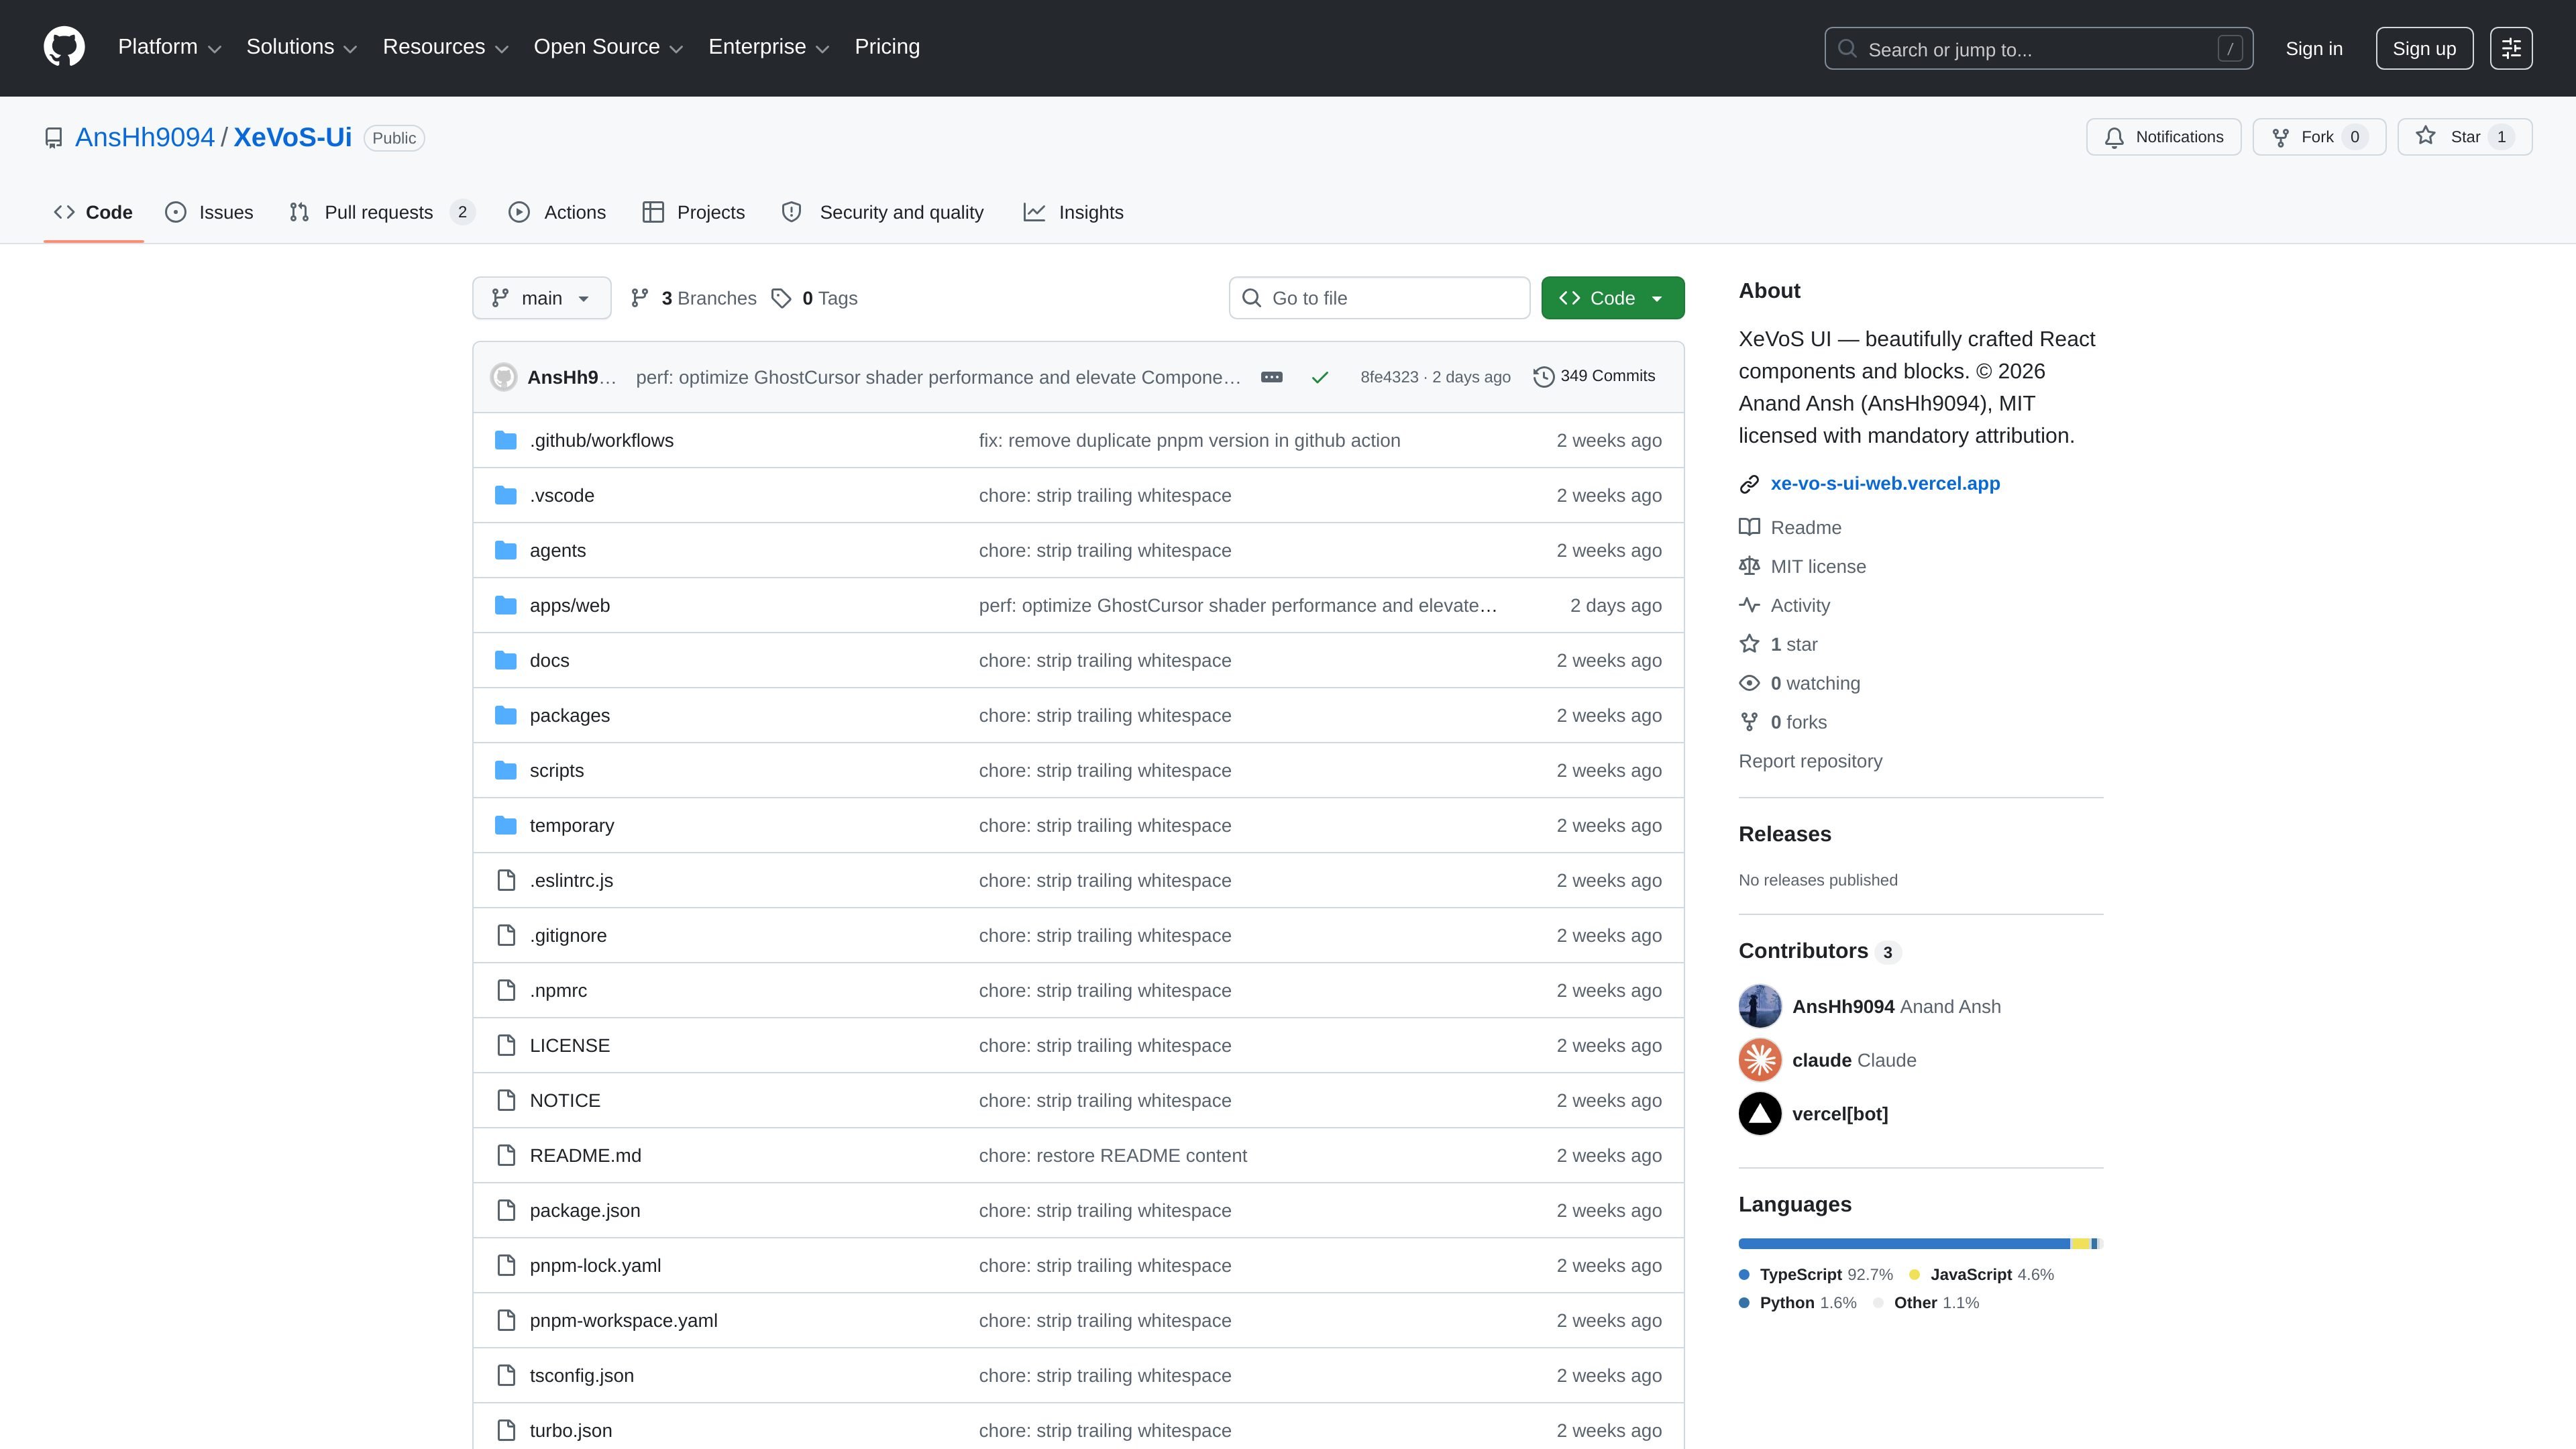View the 349 Commits history
This screenshot has height=1449, width=2576.
coord(1594,377)
